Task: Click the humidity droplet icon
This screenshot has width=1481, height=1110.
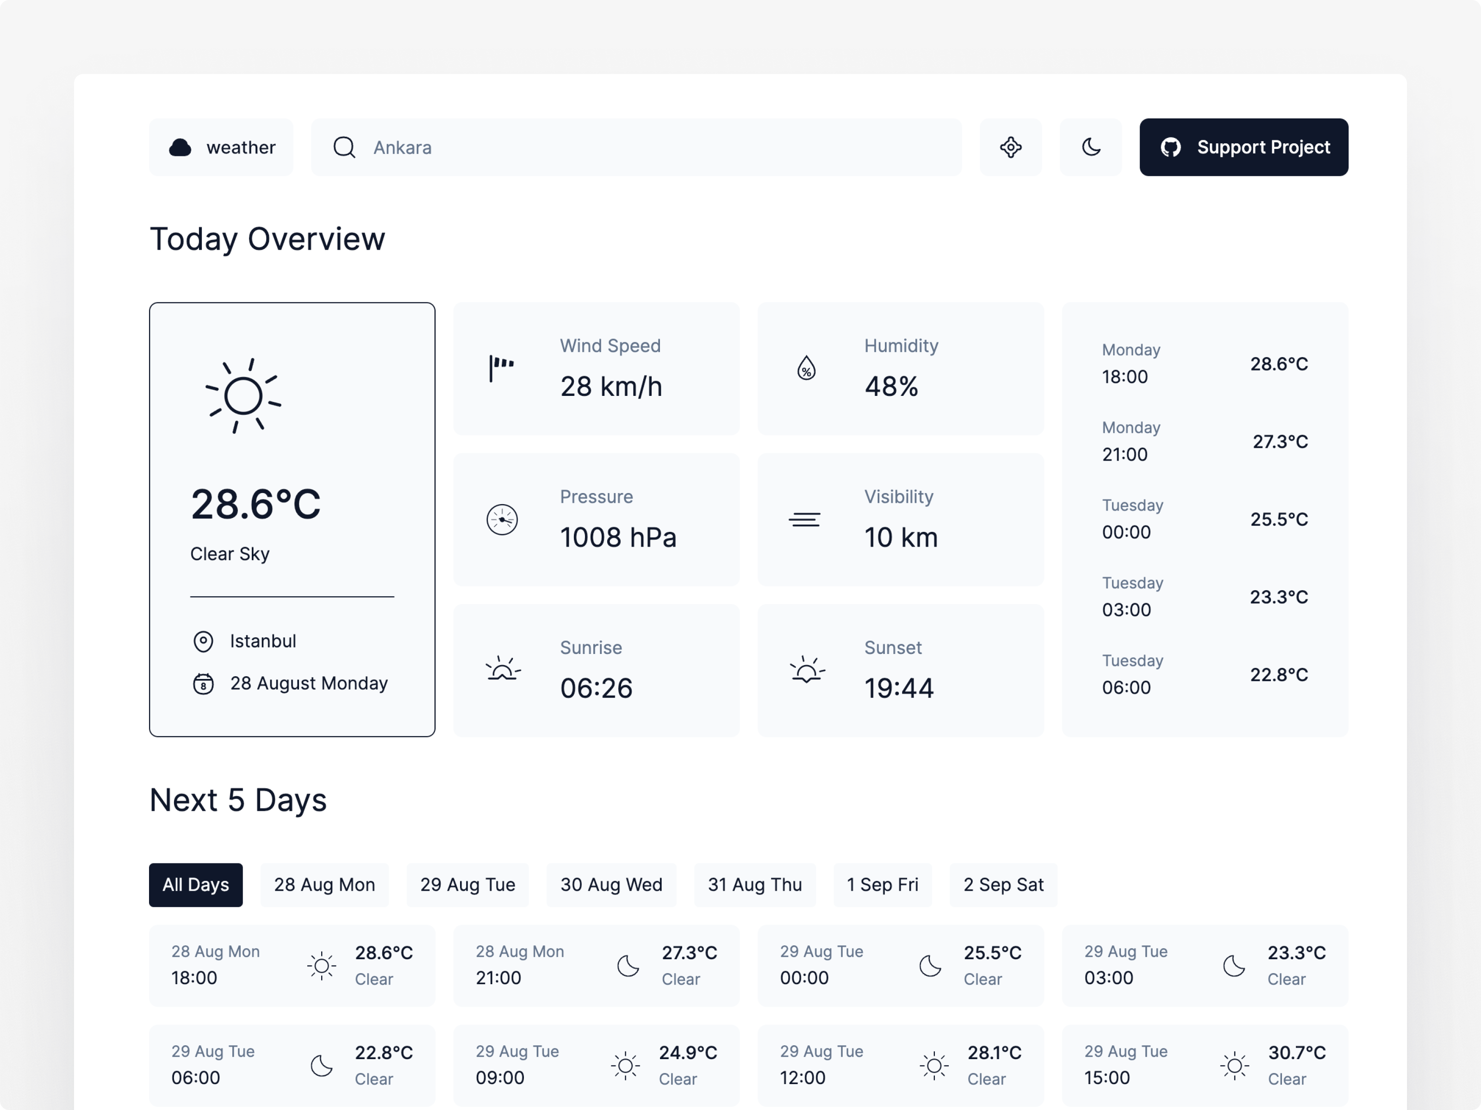Action: click(806, 368)
